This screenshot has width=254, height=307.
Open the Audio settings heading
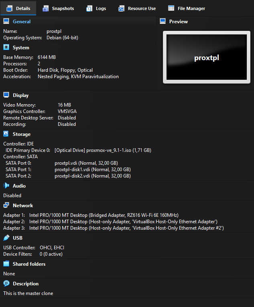pyautogui.click(x=19, y=186)
